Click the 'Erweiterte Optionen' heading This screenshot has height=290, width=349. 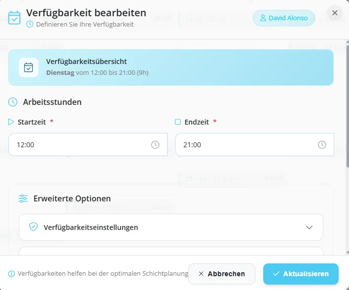click(72, 198)
